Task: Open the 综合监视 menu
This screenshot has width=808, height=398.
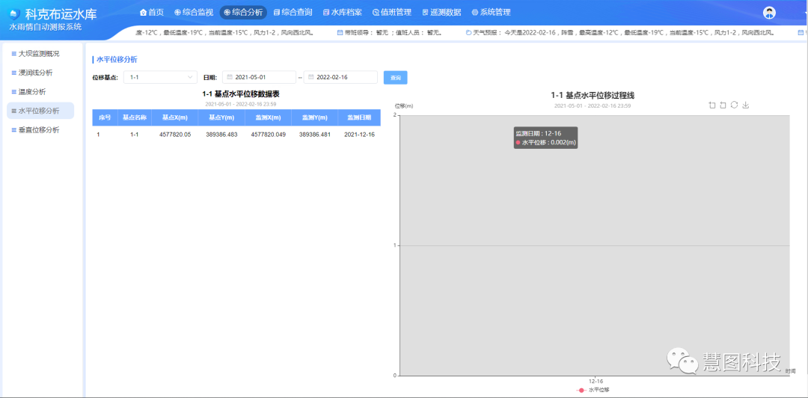Action: (194, 13)
